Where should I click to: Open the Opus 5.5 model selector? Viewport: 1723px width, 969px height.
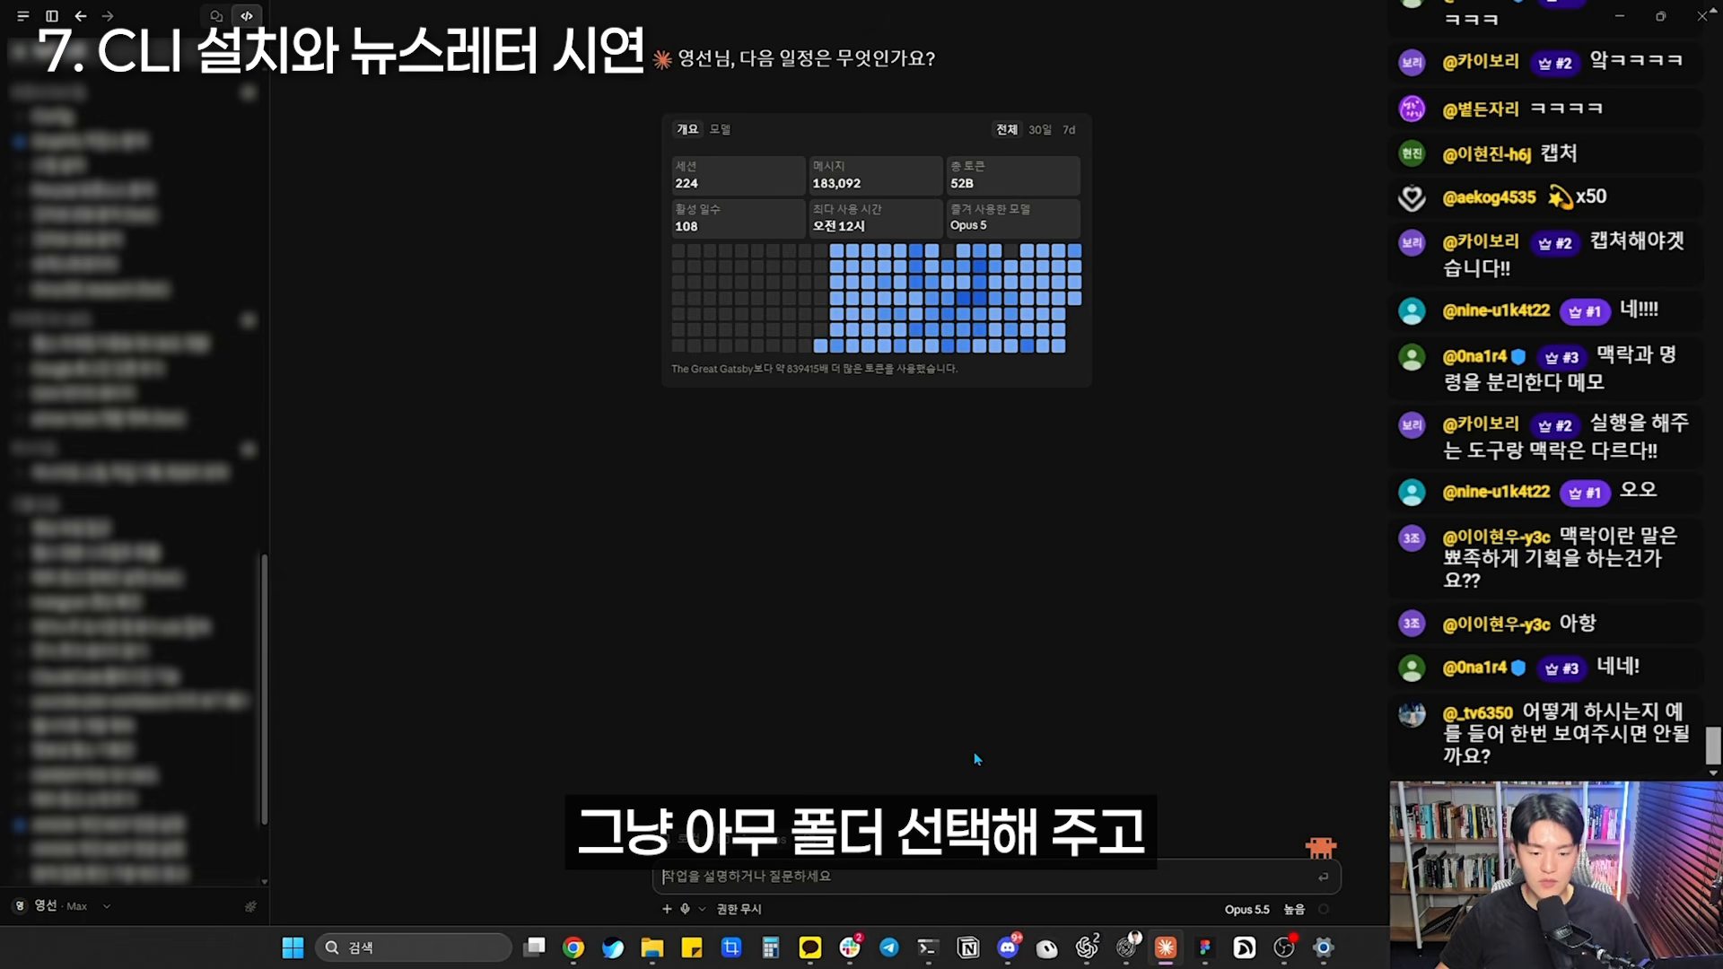pos(1246,910)
